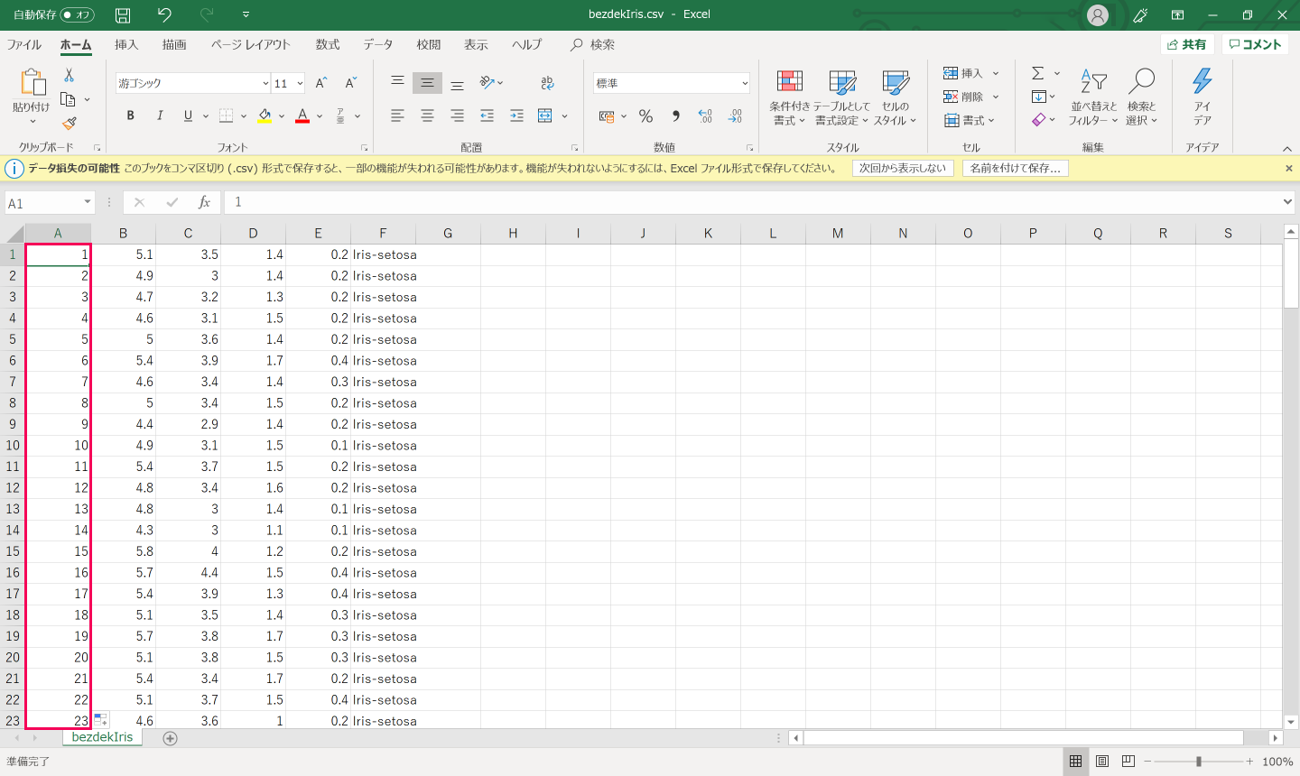Image resolution: width=1300 pixels, height=776 pixels.
Task: Open 書式 format cells dropdown
Action: (x=970, y=120)
